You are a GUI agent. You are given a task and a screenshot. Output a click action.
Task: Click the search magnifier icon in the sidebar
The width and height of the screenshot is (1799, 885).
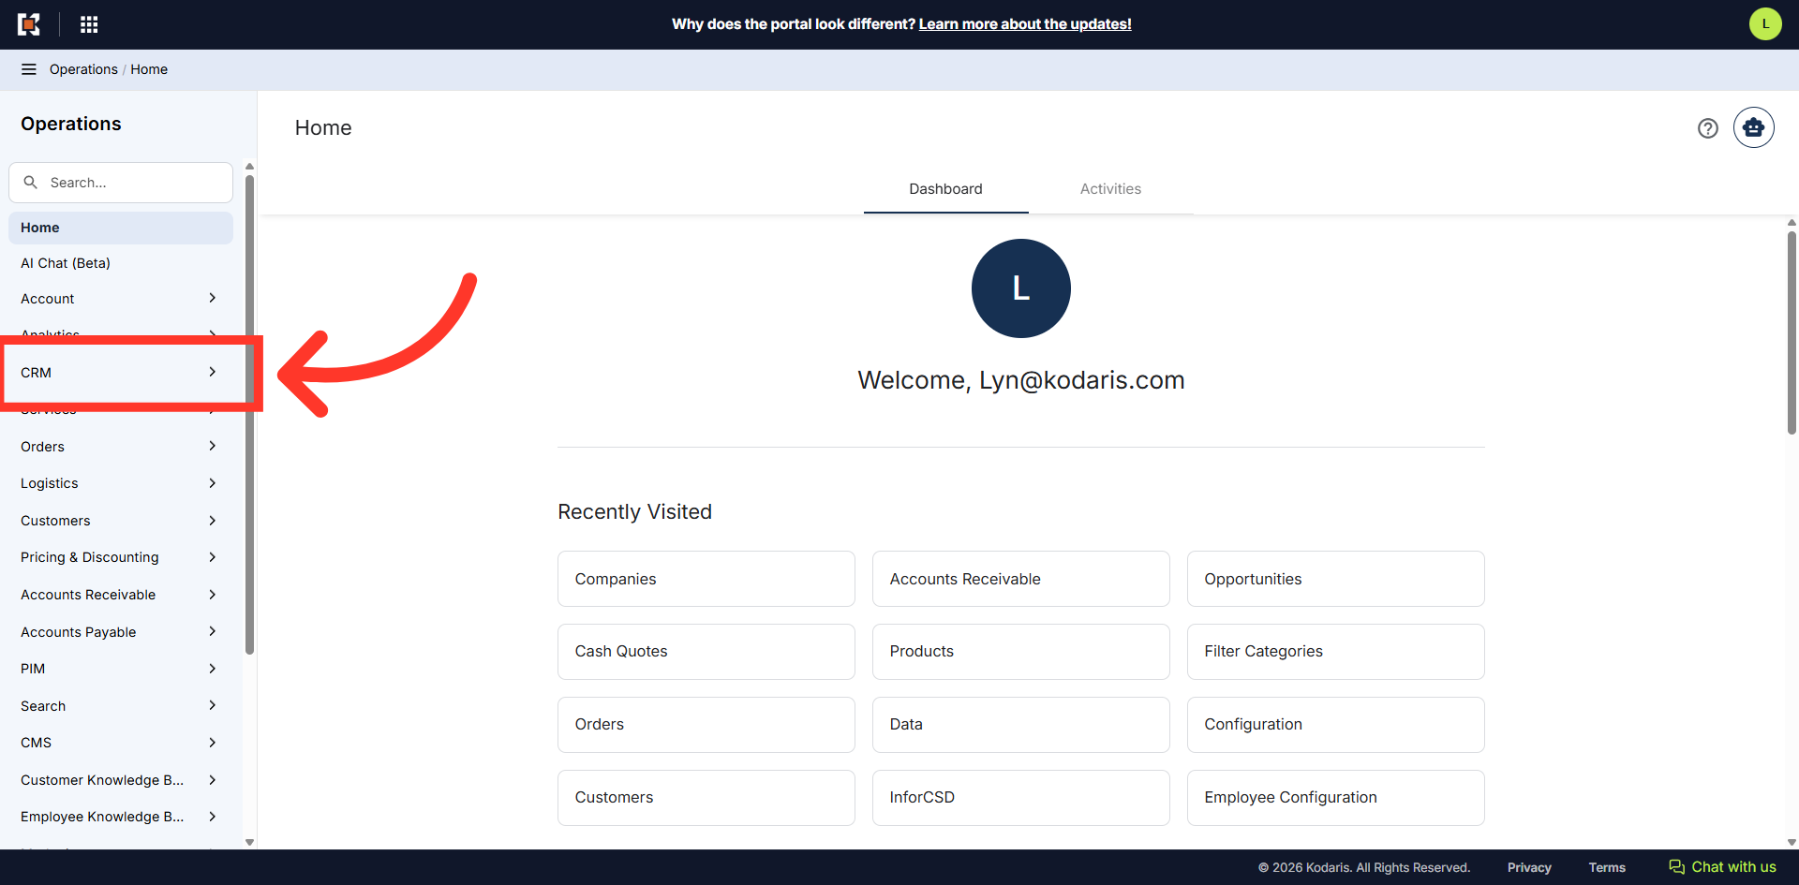[x=31, y=183]
